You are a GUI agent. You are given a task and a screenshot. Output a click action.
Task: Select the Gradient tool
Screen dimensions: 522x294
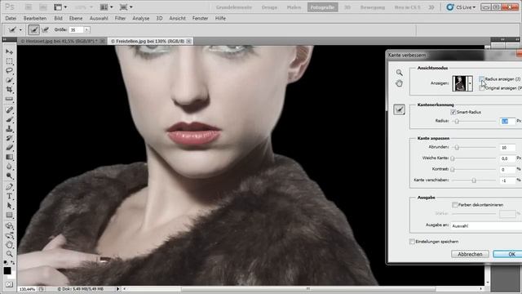9,157
